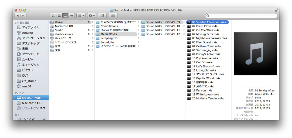Select Macintosh HD in the first column
This screenshot has height=138, width=292.
click(71, 26)
